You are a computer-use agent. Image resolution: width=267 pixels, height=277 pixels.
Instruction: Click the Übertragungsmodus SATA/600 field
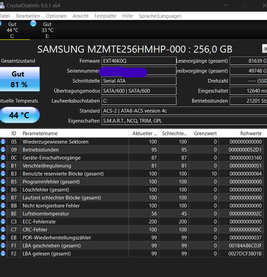point(139,91)
